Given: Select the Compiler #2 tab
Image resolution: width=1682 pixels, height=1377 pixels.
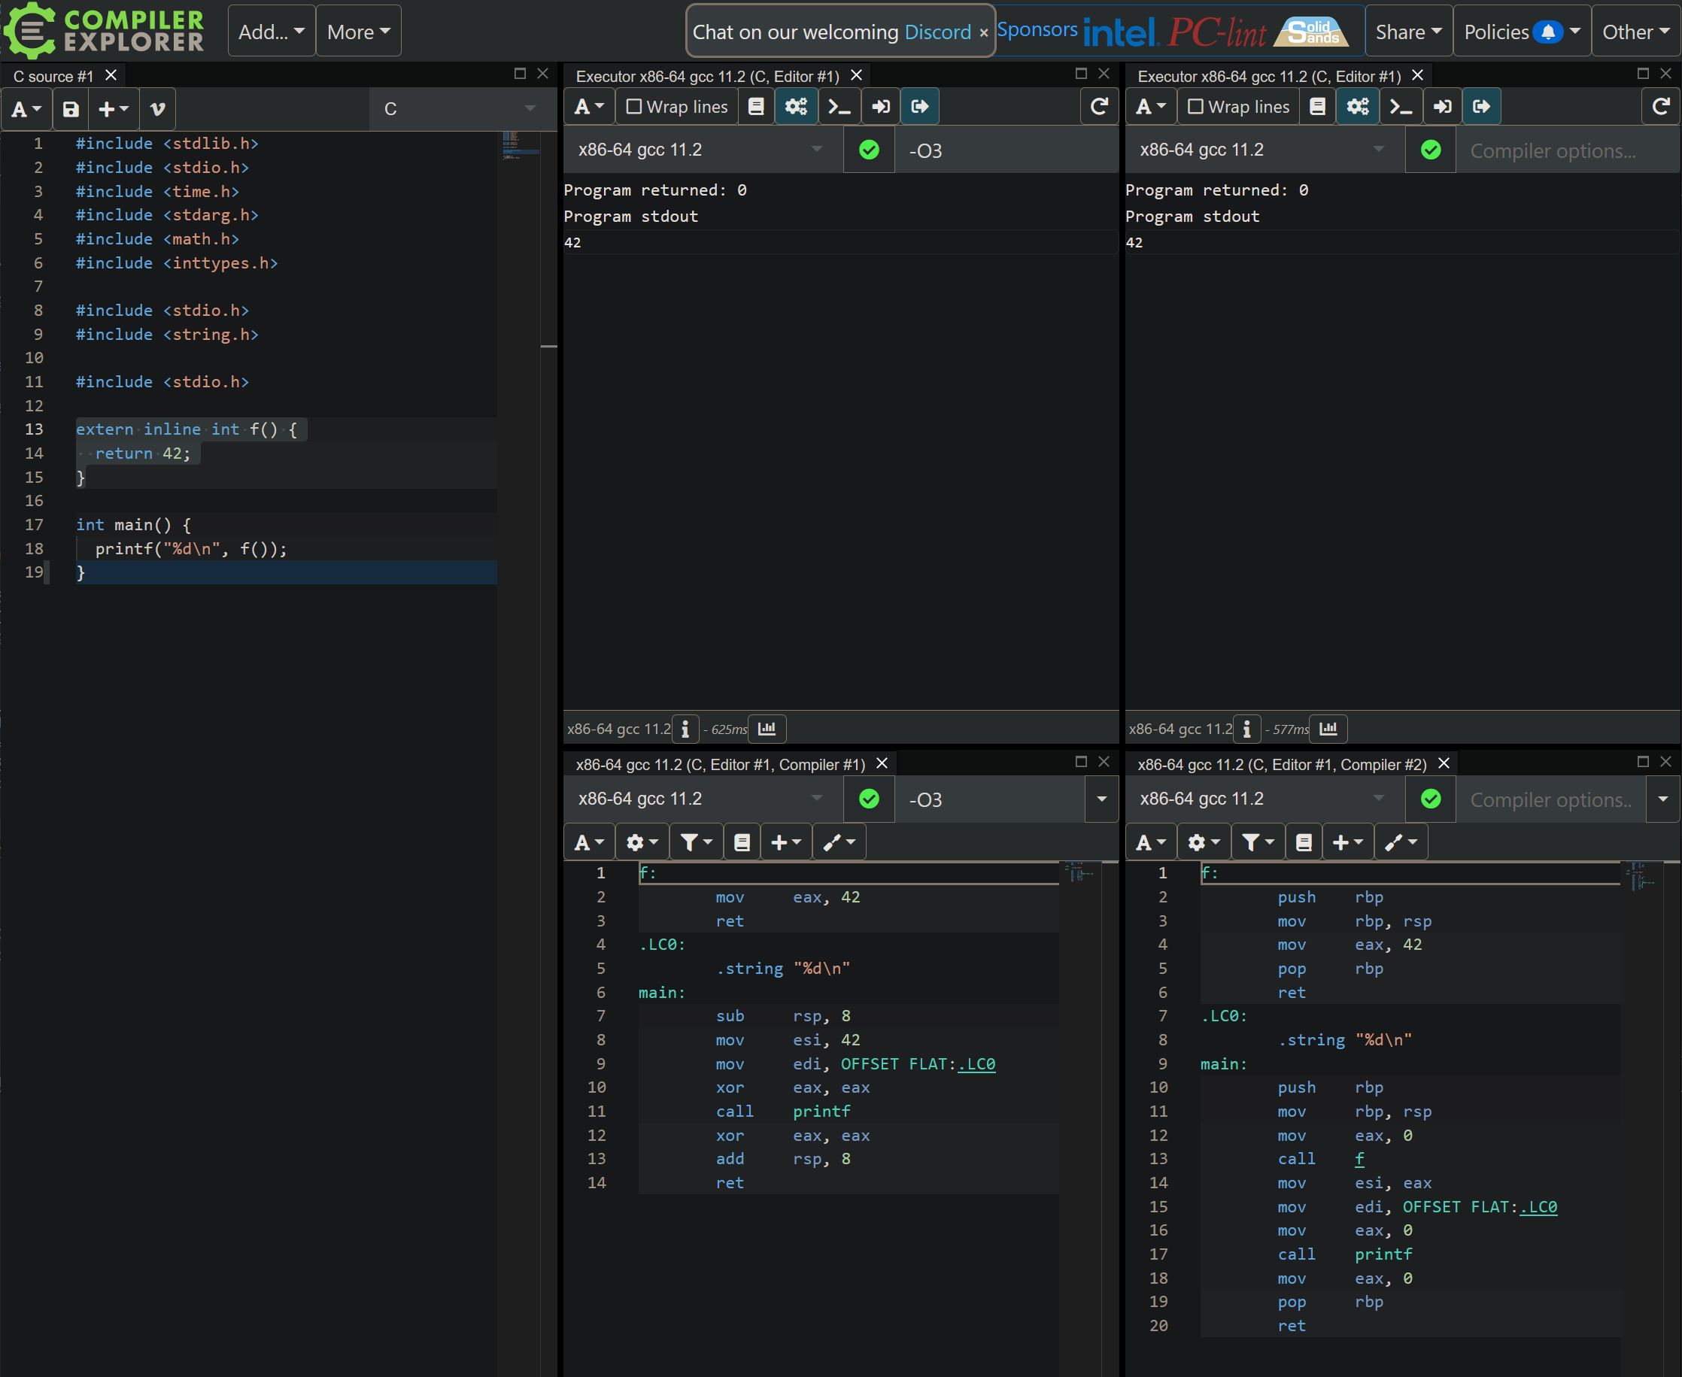Looking at the screenshot, I should [1282, 765].
